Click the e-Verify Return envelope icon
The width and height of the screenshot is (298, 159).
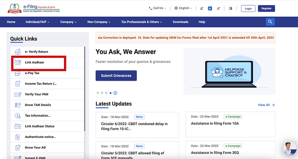pyautogui.click(x=18, y=52)
